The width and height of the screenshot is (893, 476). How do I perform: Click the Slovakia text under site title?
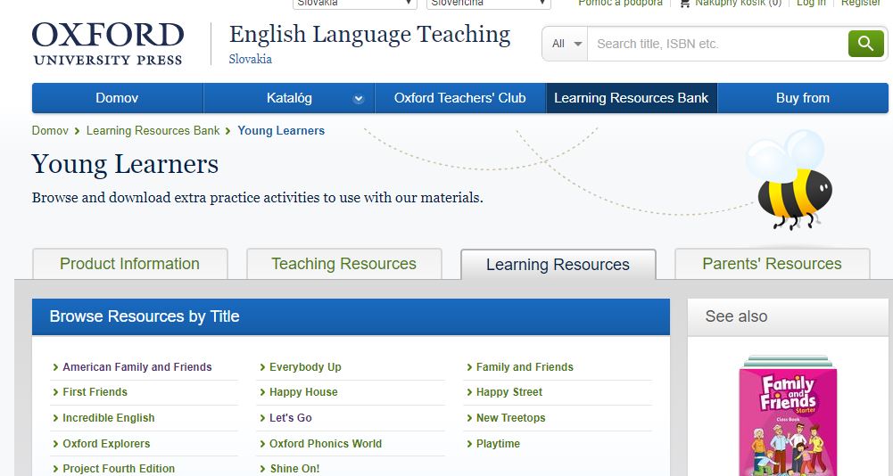251,59
